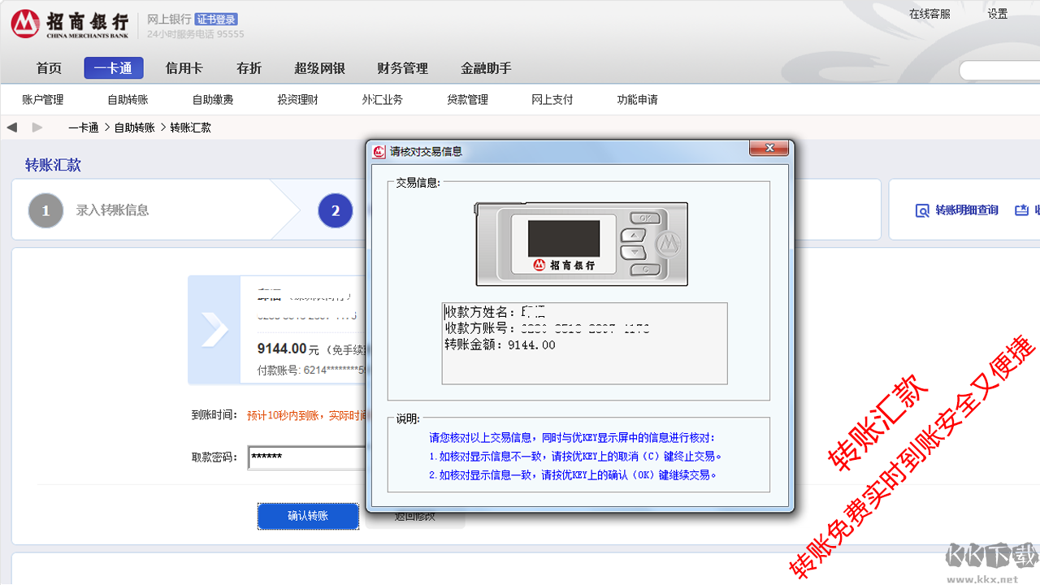
Task: Click the step 1 circle 录入转账信息
Action: point(45,210)
